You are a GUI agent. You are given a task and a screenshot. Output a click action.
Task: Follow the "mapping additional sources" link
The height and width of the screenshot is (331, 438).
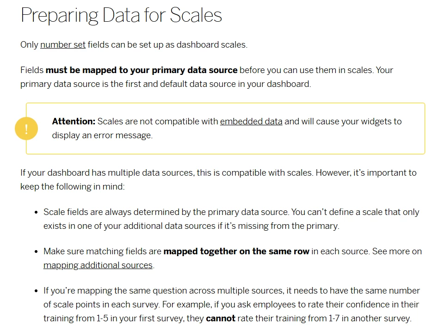click(x=98, y=265)
